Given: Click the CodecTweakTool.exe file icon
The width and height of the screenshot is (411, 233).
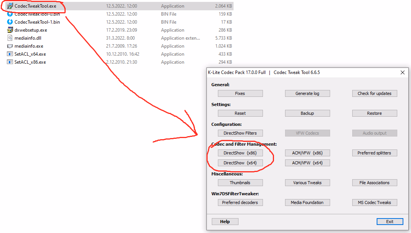Looking at the screenshot, I should (10, 6).
